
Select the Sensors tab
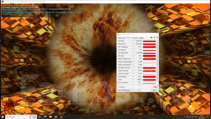click(x=129, y=38)
